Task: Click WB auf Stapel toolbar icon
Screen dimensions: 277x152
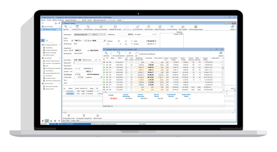Action: [x=148, y=27]
